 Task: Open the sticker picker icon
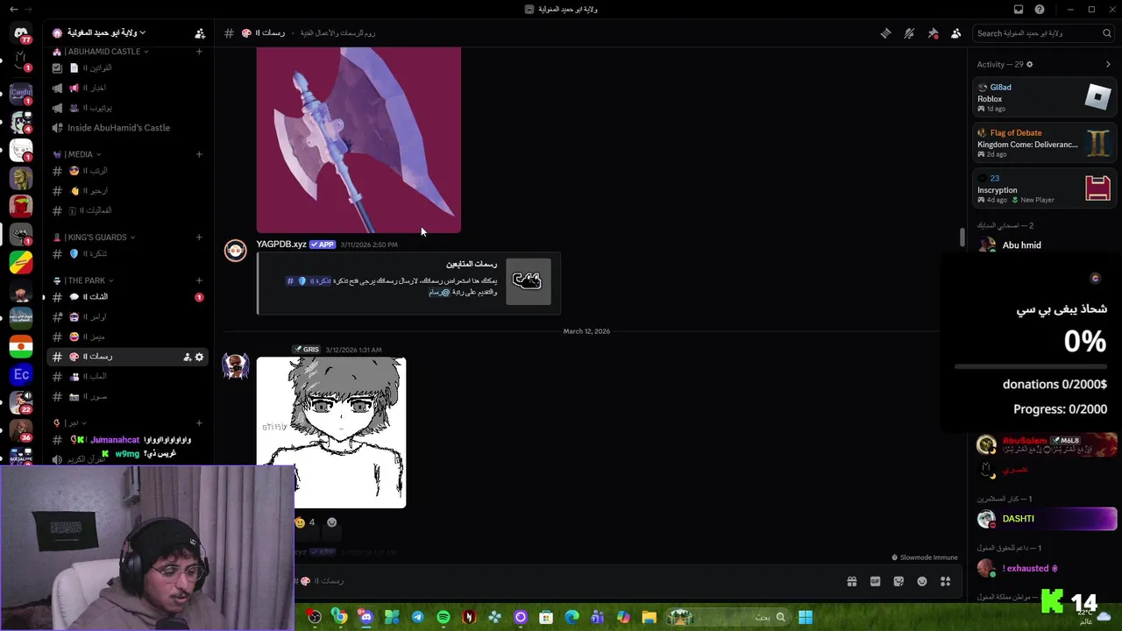point(898,581)
